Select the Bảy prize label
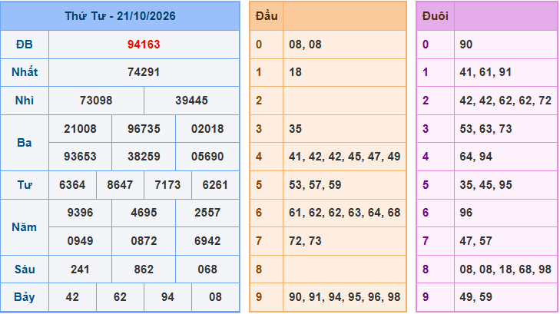This screenshot has height=314, width=560. coord(25,297)
